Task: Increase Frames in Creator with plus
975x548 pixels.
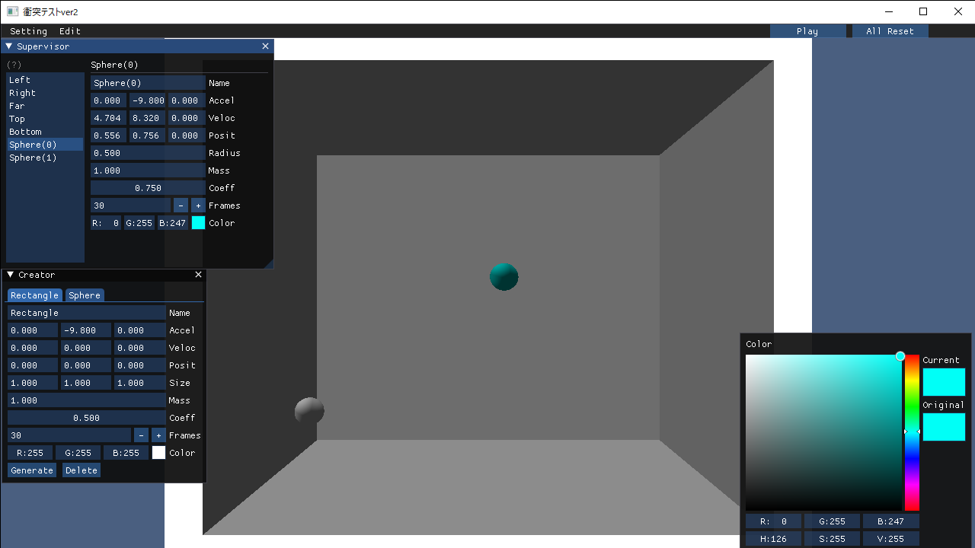Action: pyautogui.click(x=158, y=435)
